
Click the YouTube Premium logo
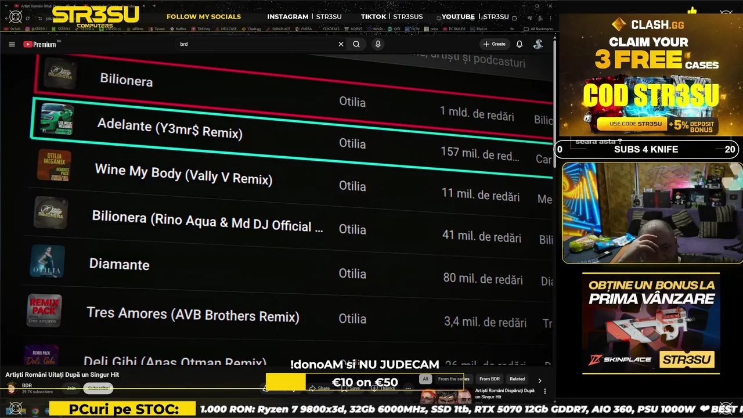point(40,44)
